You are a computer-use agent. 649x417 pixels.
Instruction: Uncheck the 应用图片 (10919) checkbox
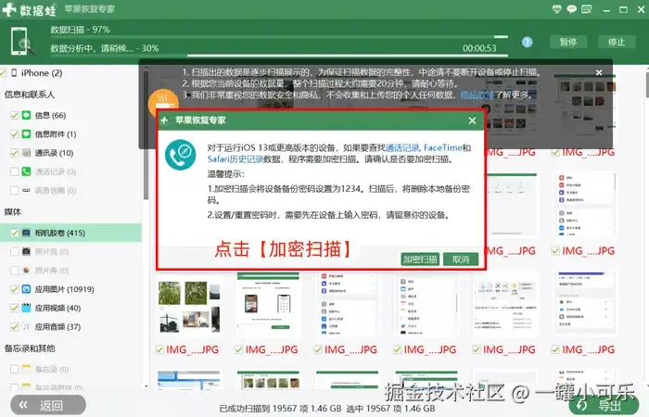pos(15,289)
